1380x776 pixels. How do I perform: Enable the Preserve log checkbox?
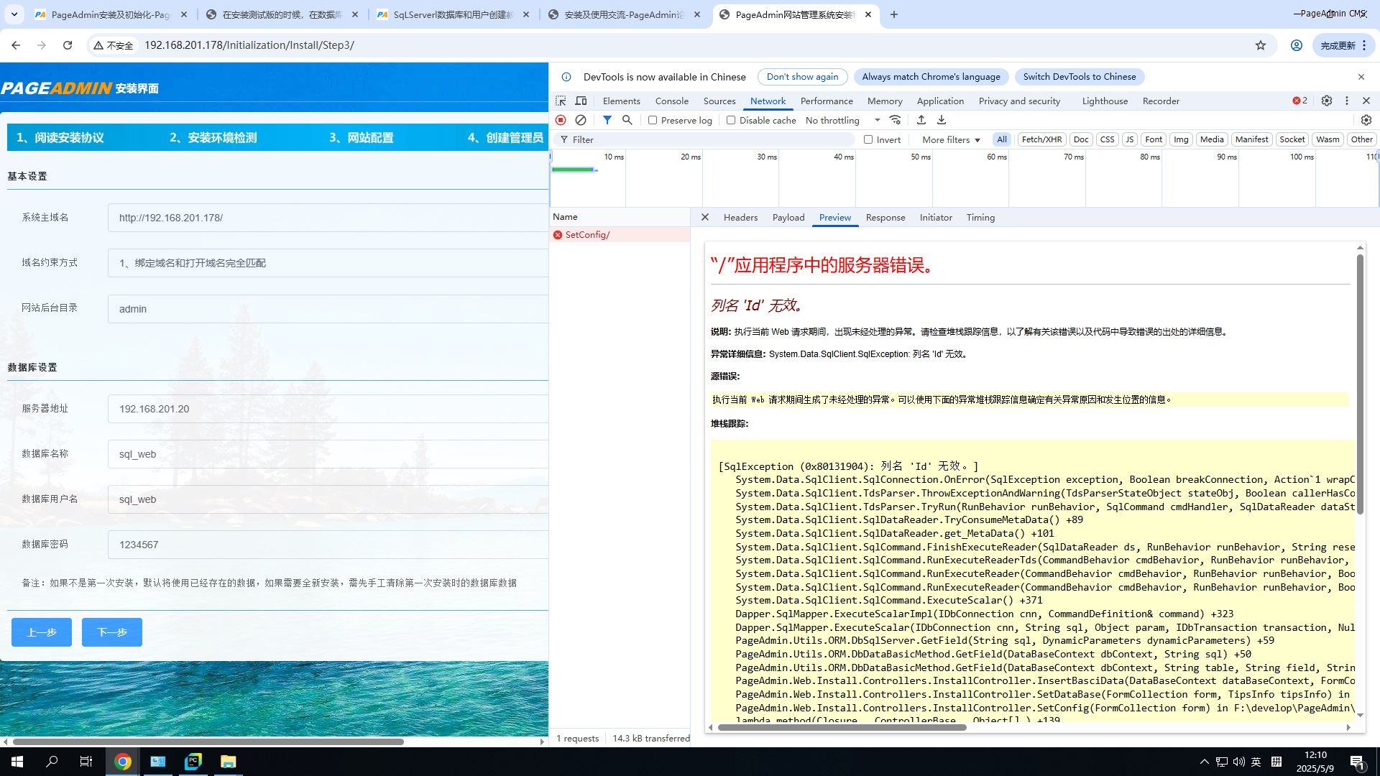(653, 120)
